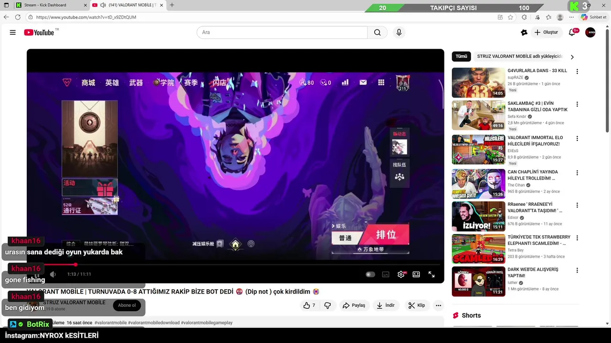Open TÜRKİYE'DE TEK STRAWBERRY ELEPHANTI thumbnail
The height and width of the screenshot is (343, 611).
478,249
